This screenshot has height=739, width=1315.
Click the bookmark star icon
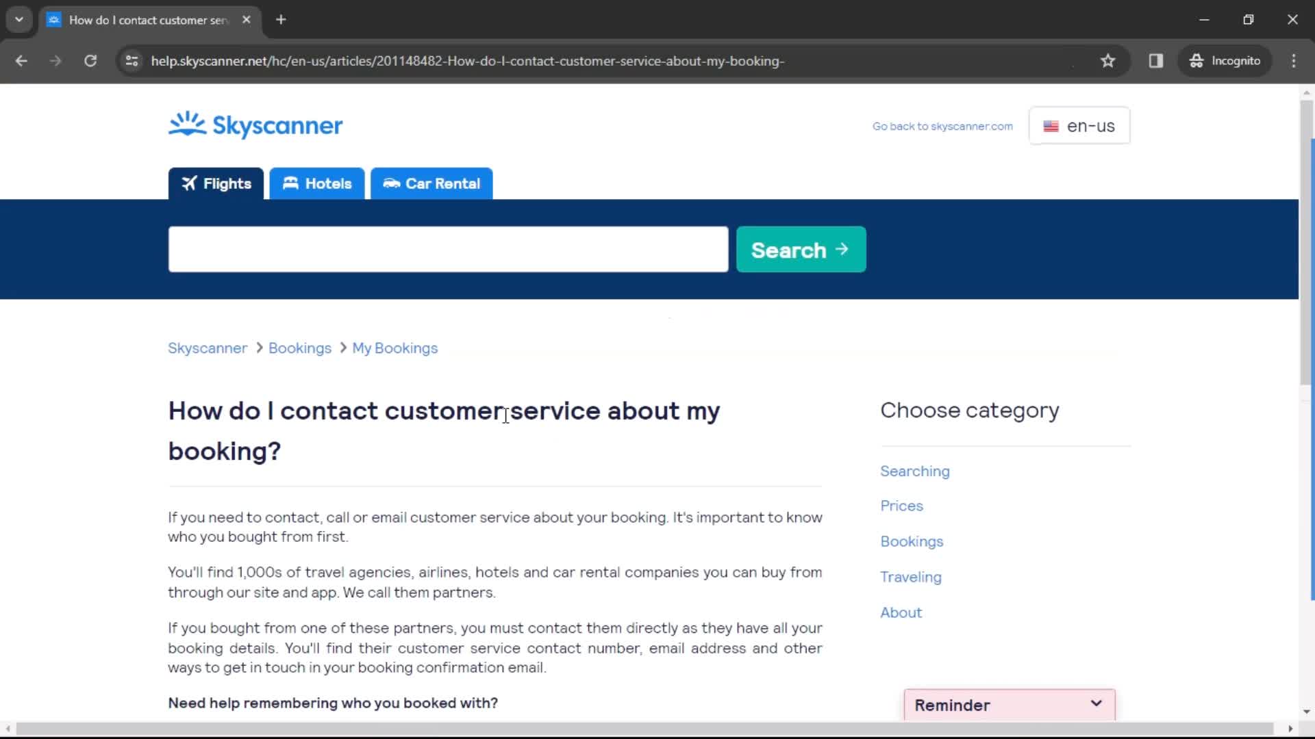[1107, 60]
